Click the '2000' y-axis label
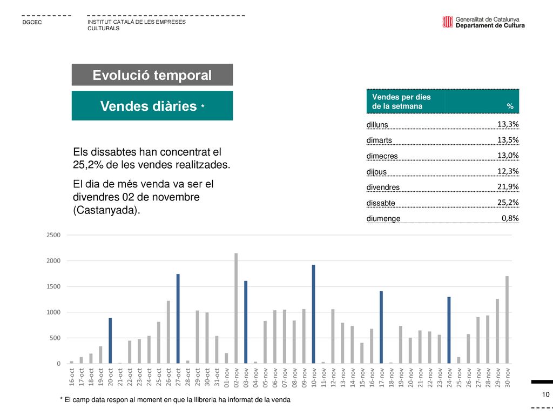 [53, 261]
